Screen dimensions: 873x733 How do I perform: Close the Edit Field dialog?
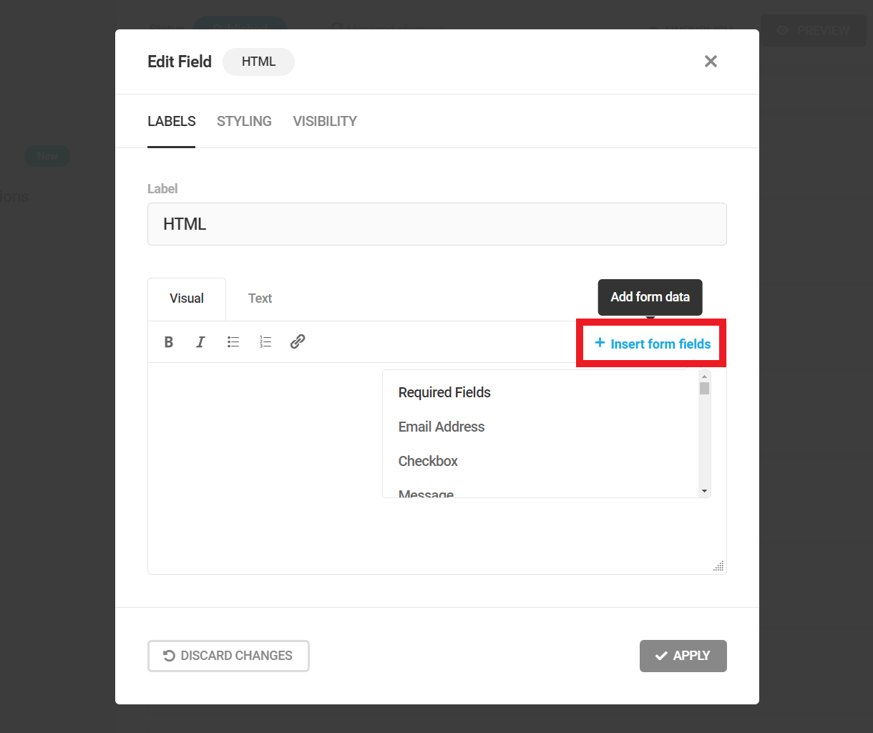click(711, 62)
